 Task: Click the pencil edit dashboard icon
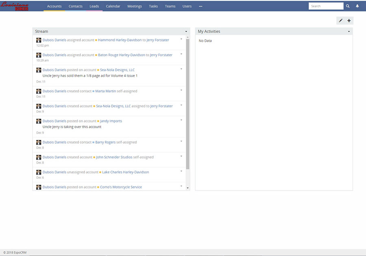[x=341, y=21]
